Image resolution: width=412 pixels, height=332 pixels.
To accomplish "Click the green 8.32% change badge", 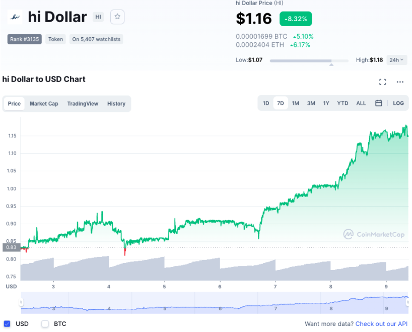I will [x=296, y=19].
